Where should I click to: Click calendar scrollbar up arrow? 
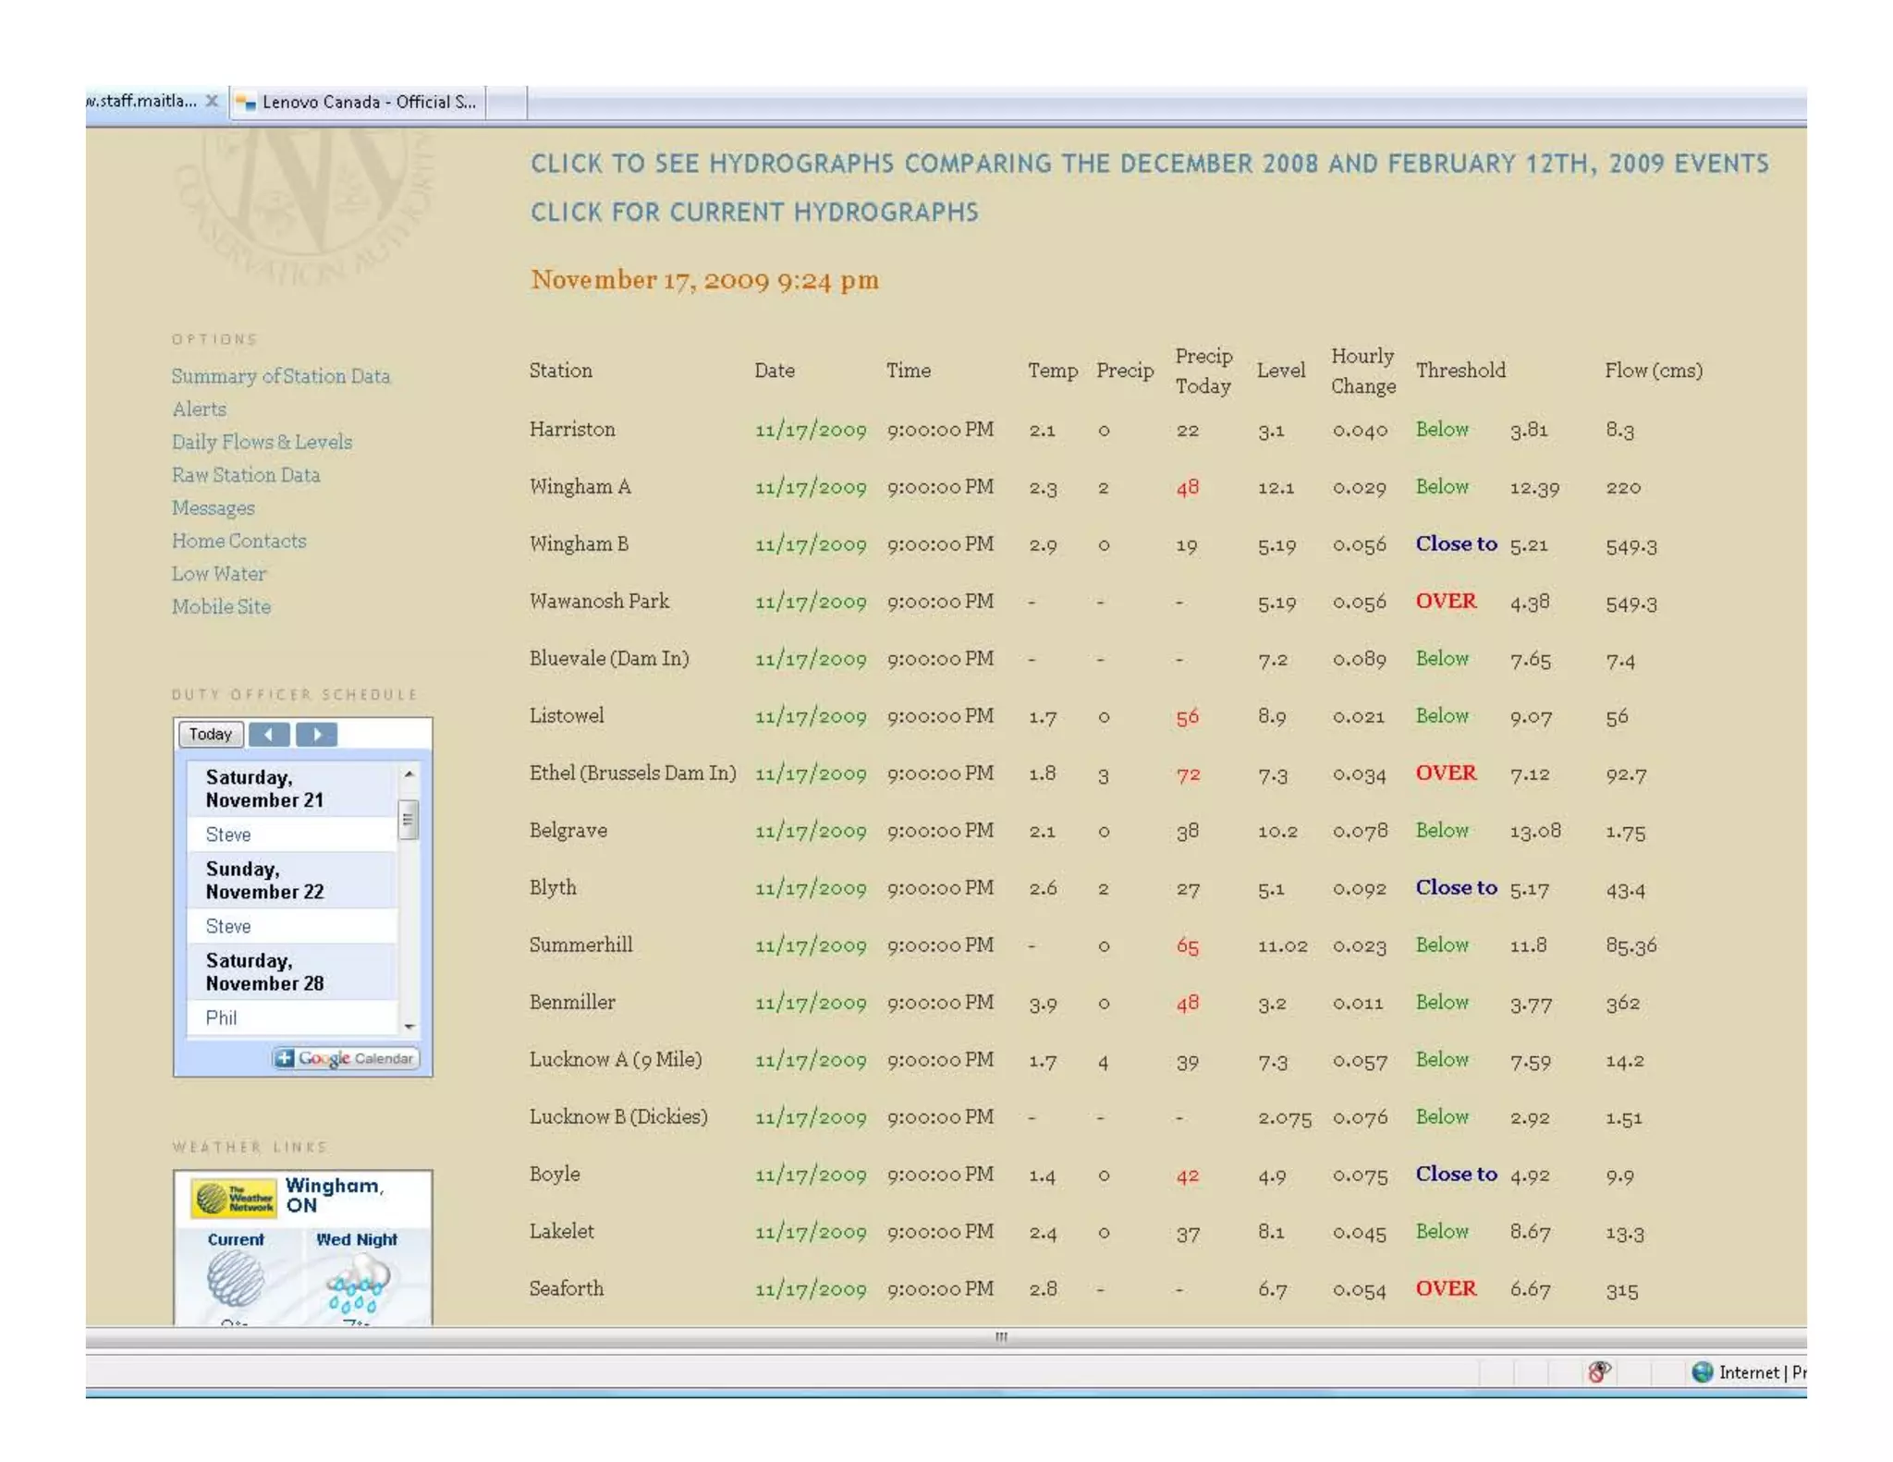click(x=409, y=774)
